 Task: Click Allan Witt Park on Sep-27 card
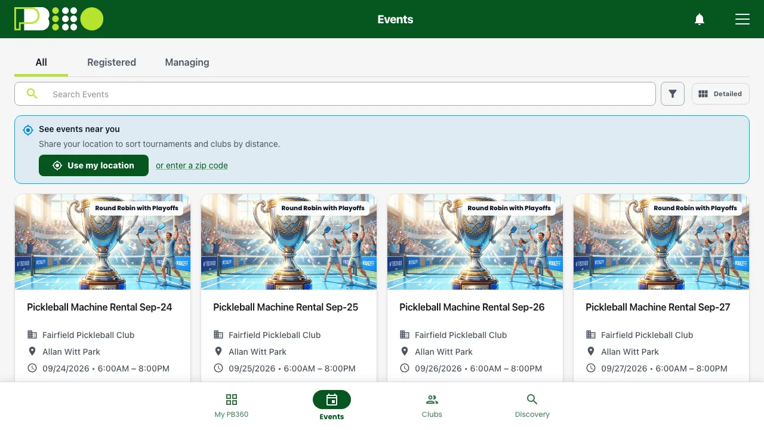[630, 352]
